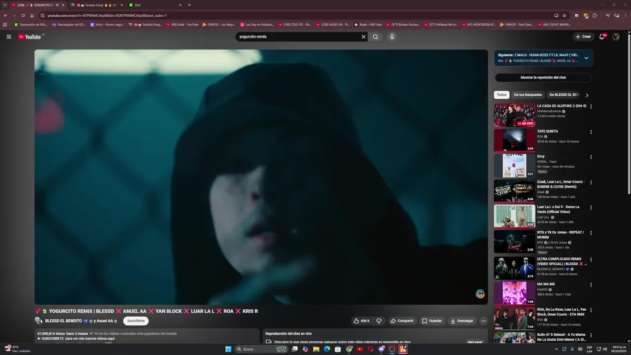The height and width of the screenshot is (355, 631).
Task: Open the MA MA MÁ video title
Action: click(x=546, y=284)
